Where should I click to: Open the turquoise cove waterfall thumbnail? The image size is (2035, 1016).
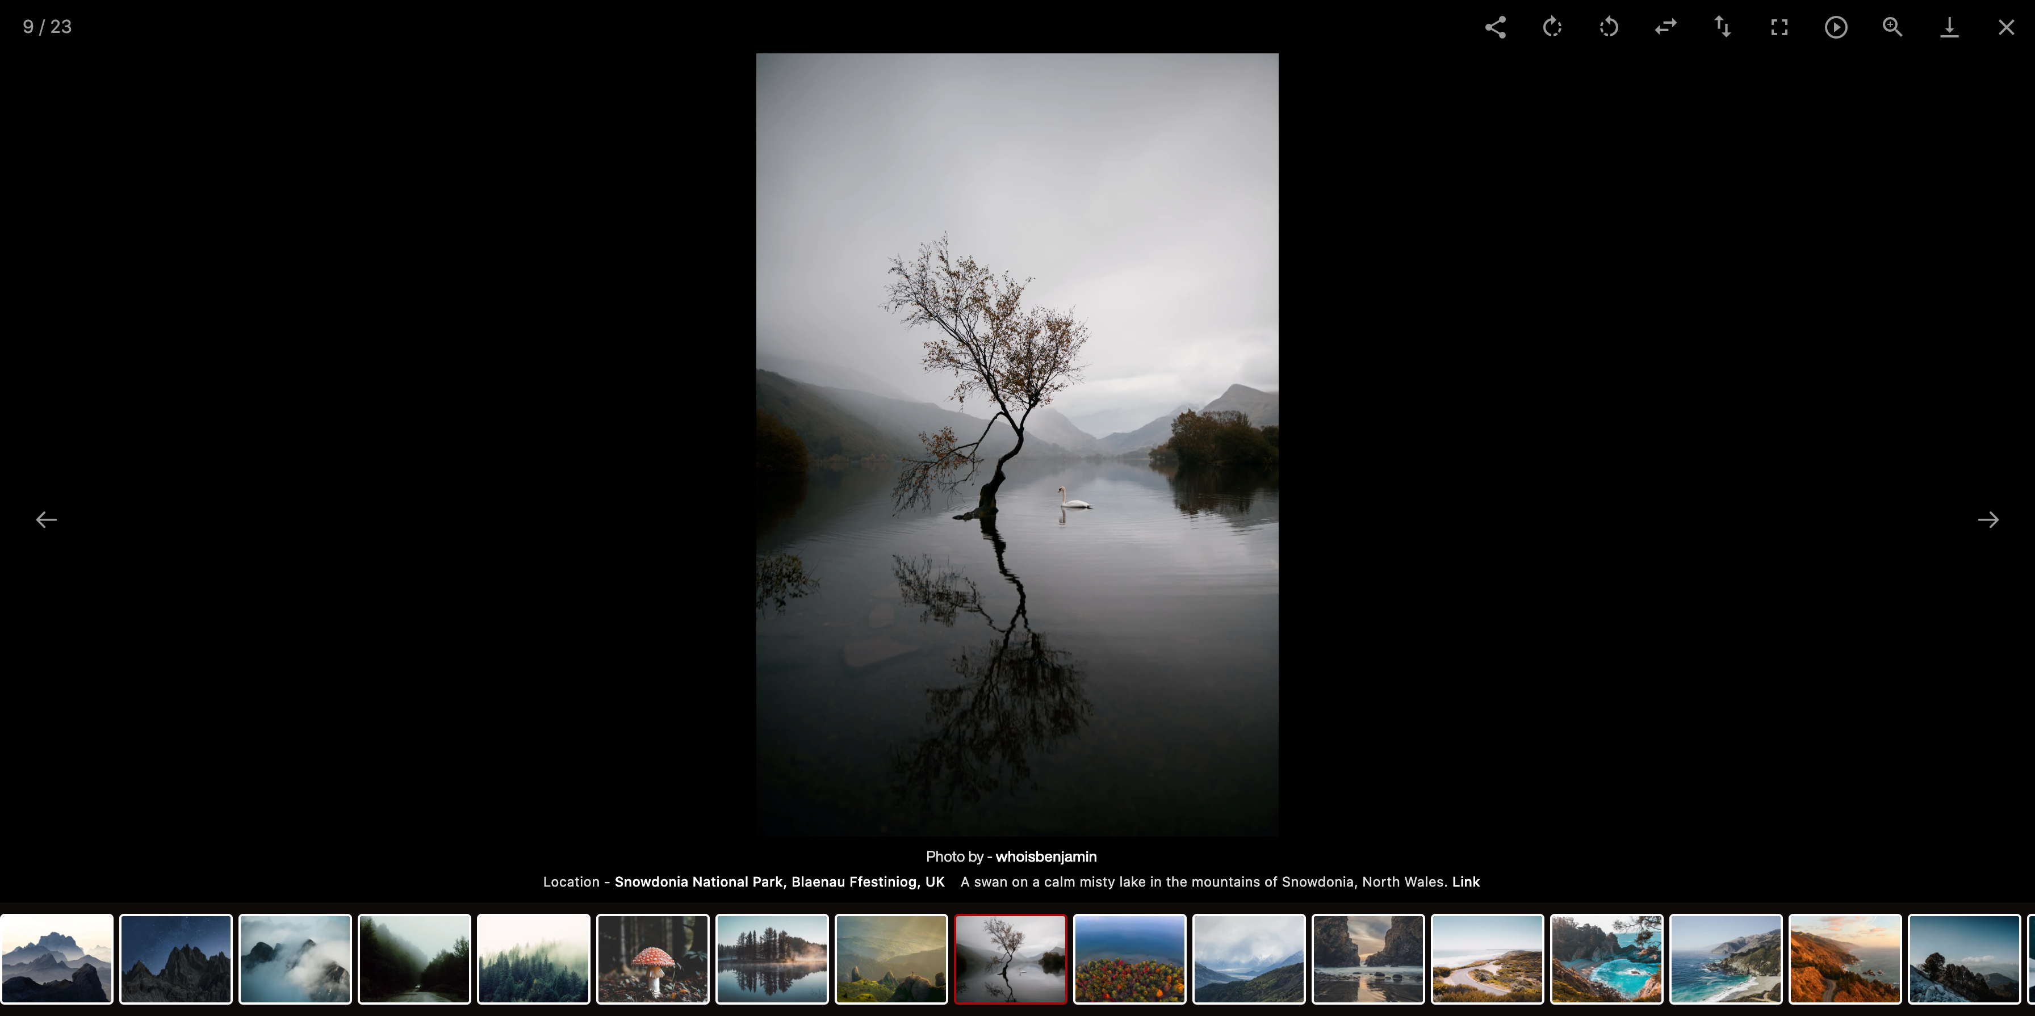point(1606,959)
